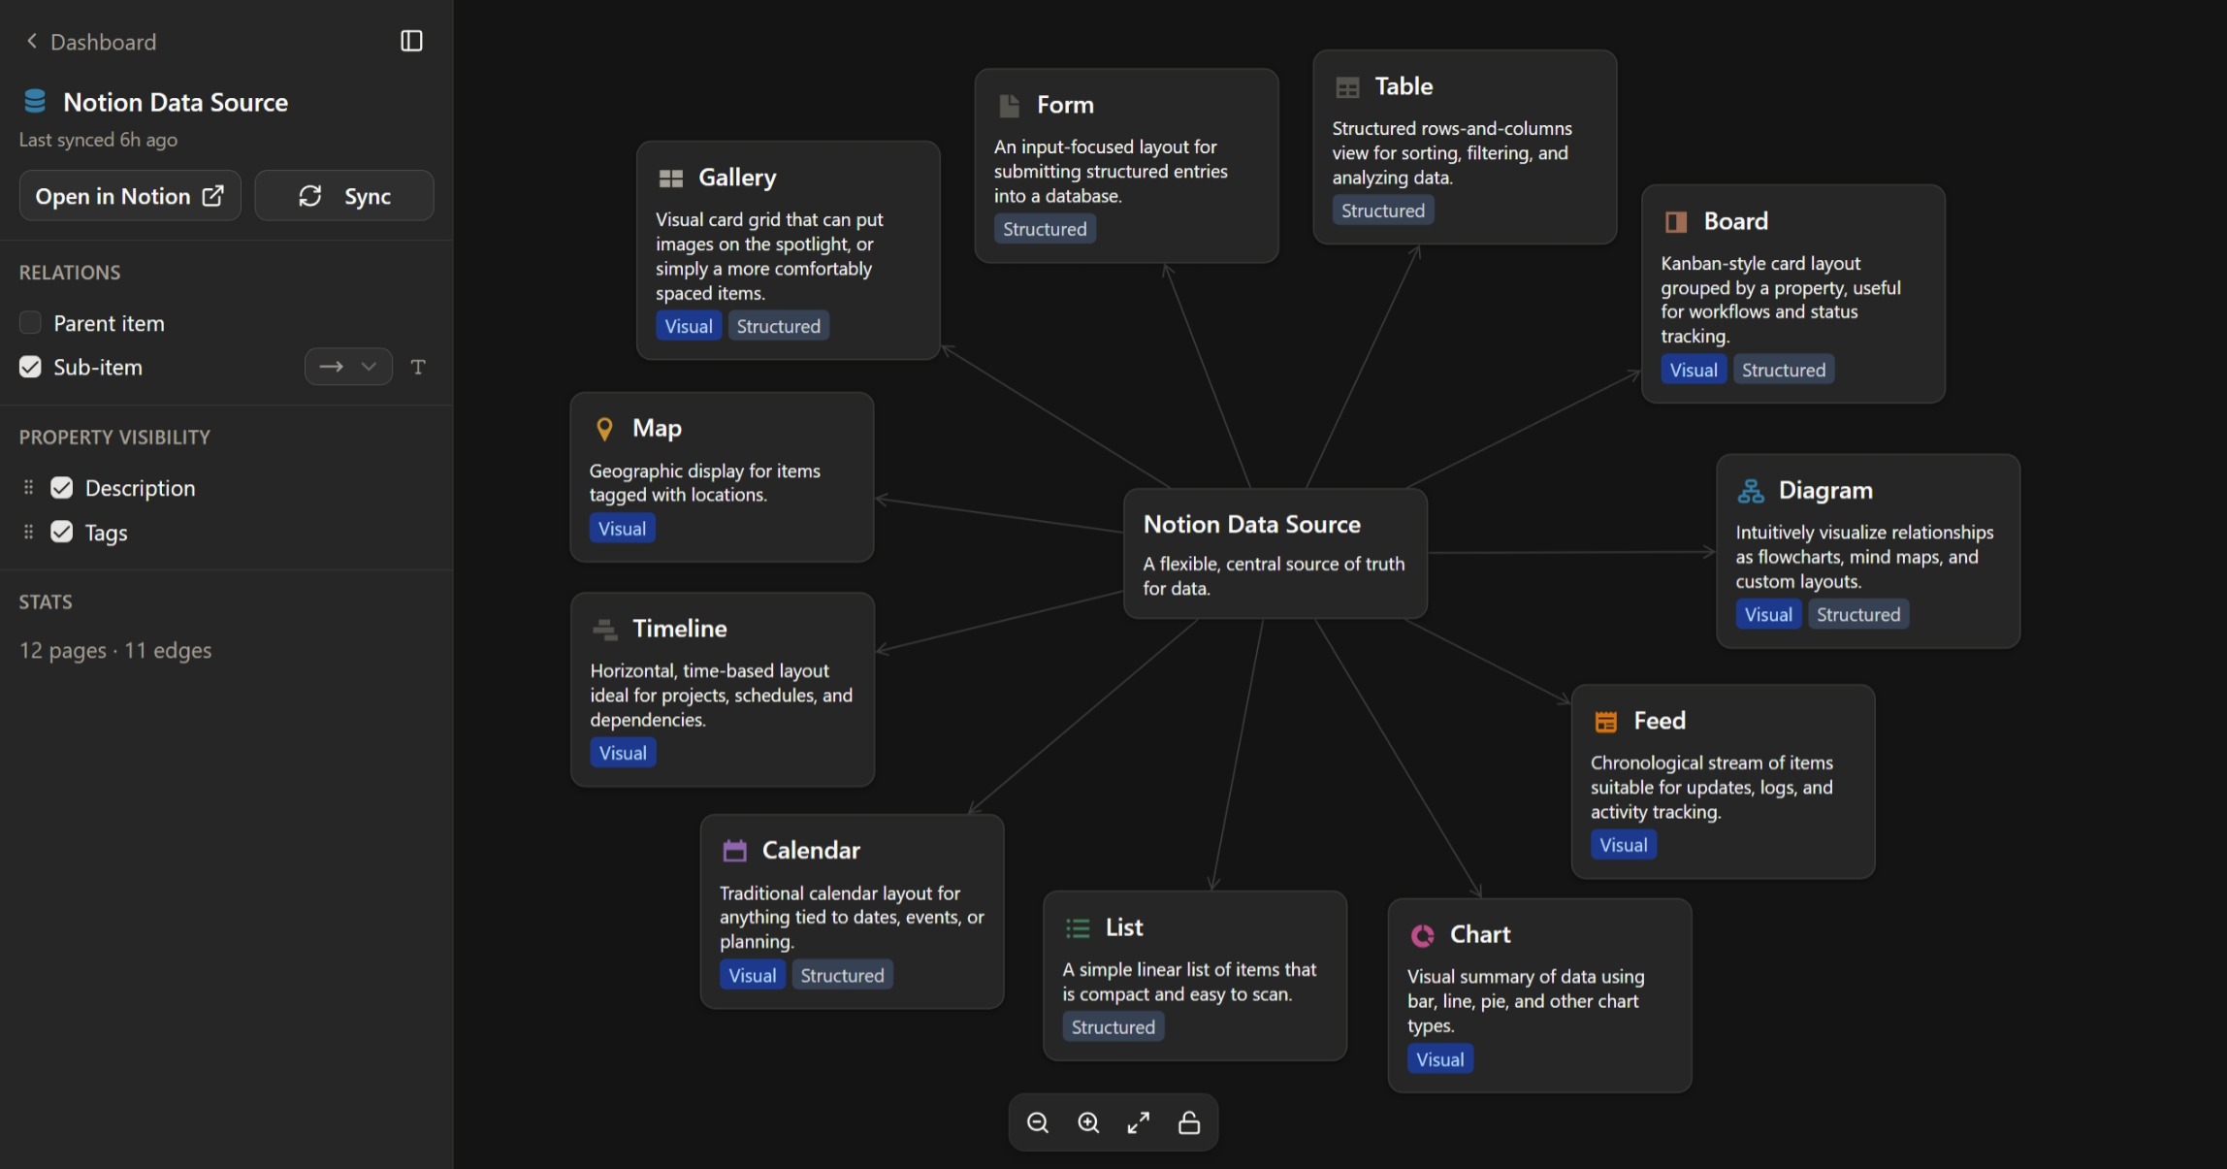The image size is (2227, 1169).
Task: Uncheck the Sub-item relation checkbox
Action: tap(31, 367)
